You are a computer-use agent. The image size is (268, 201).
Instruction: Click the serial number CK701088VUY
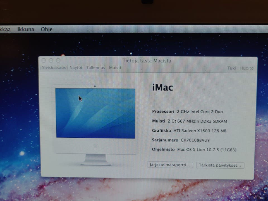[195, 140]
